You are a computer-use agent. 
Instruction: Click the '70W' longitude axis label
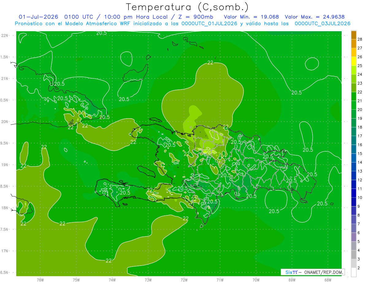[256, 280]
